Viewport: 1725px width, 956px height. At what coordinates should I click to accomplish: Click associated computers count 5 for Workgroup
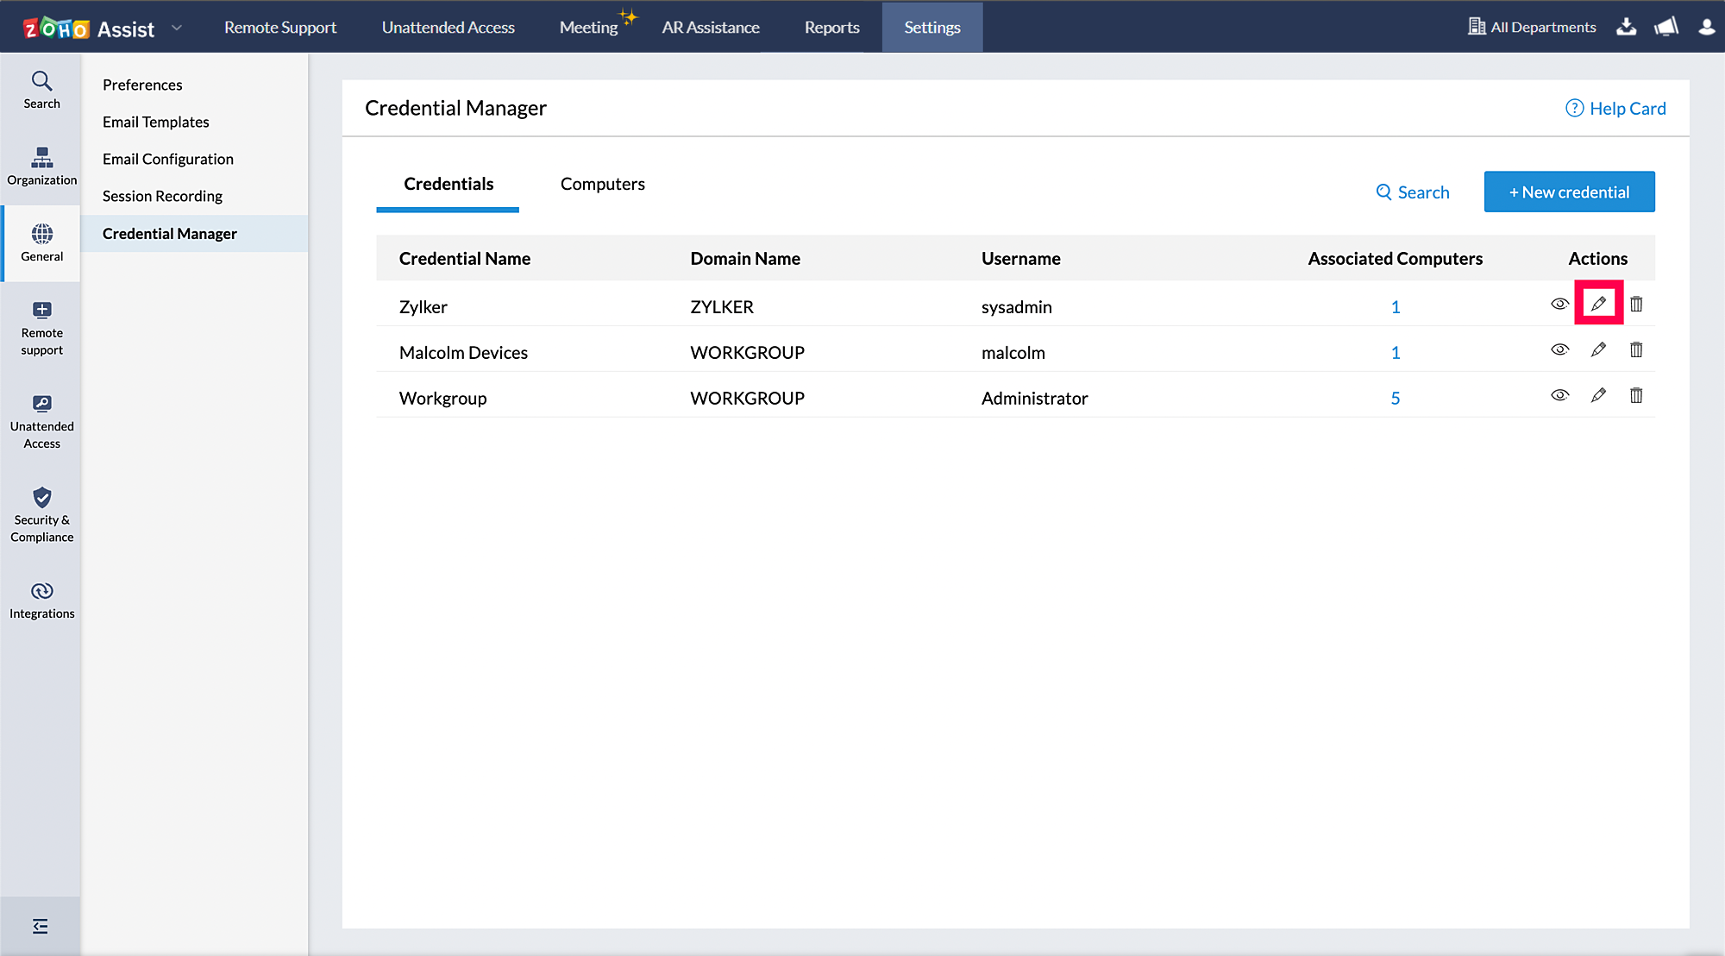click(1395, 399)
